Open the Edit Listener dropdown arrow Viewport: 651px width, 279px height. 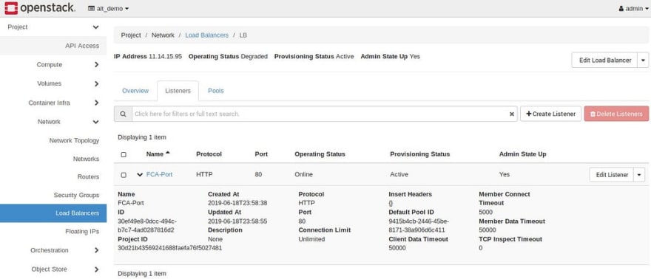click(639, 175)
